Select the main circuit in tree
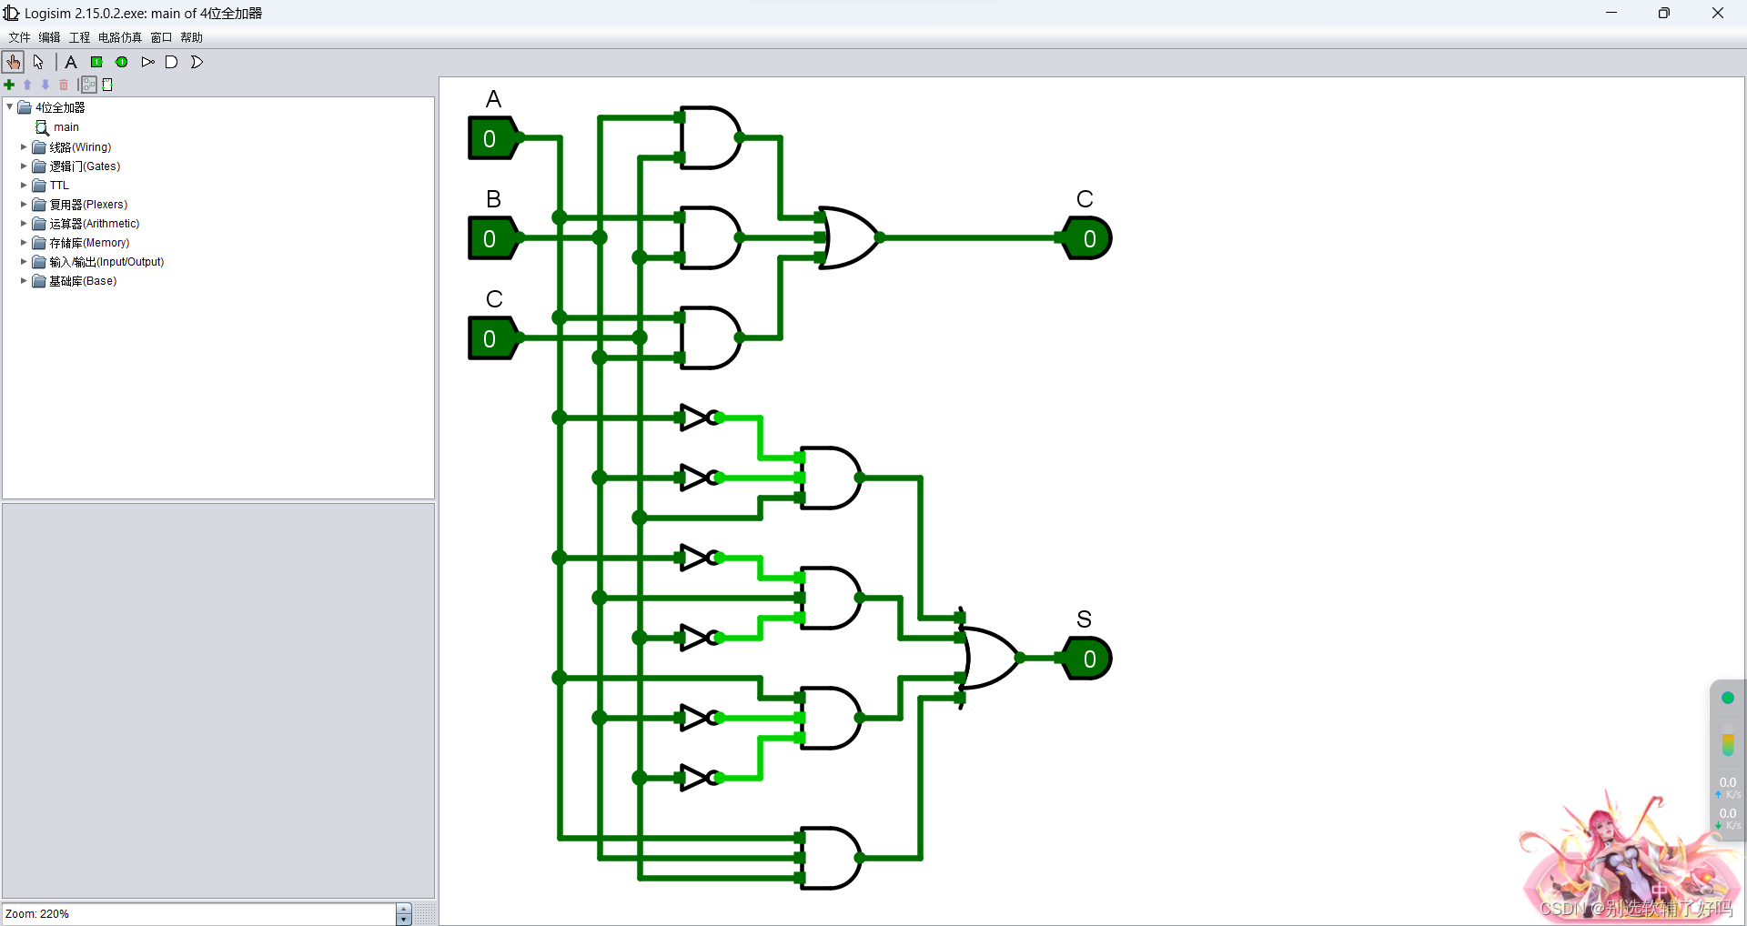The height and width of the screenshot is (926, 1747). point(66,127)
